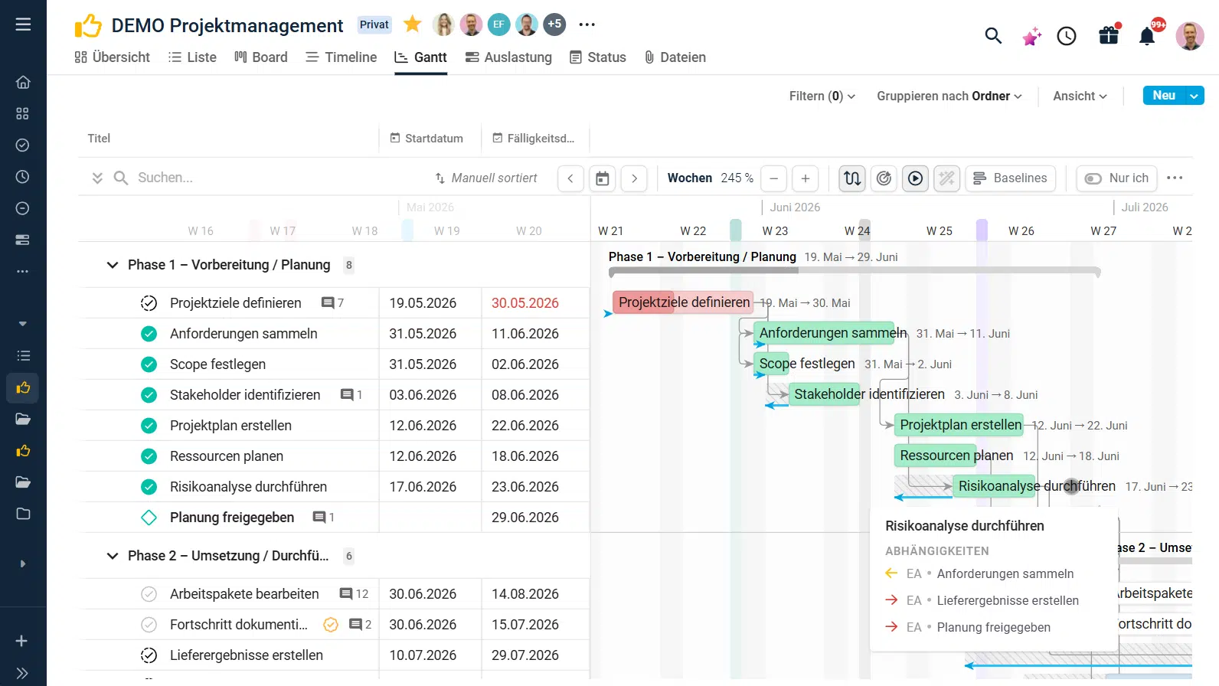Switch to the Übersicht tab
Screen dimensions: 1219x686
point(112,57)
